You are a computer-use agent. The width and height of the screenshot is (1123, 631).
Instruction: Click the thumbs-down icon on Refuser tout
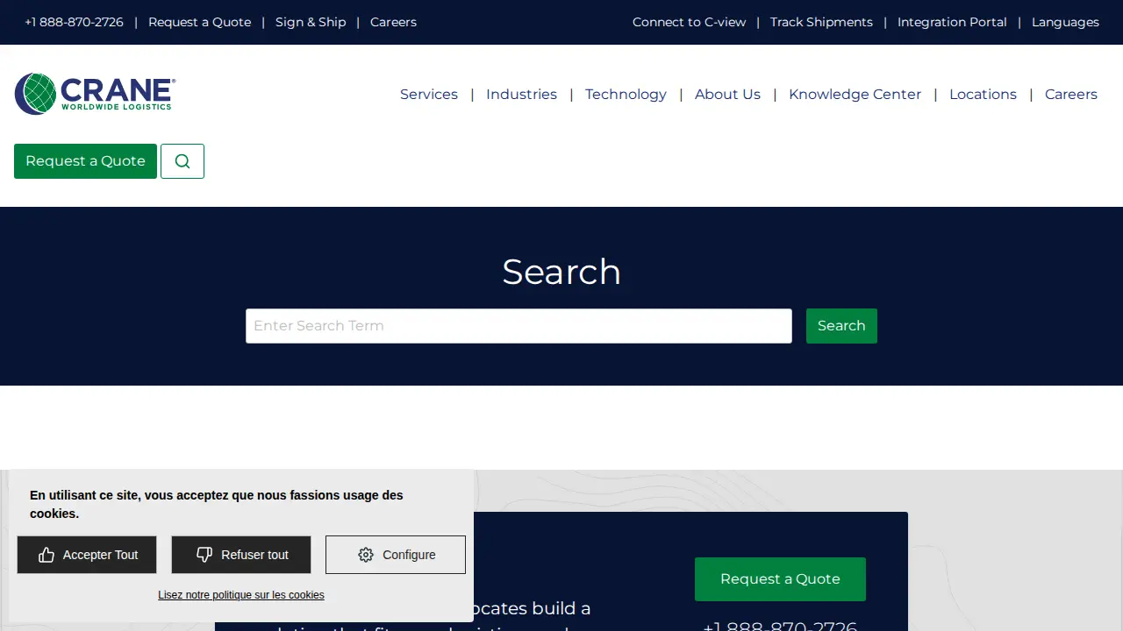[204, 555]
